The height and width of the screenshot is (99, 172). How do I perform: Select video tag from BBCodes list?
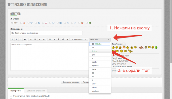[100, 84]
